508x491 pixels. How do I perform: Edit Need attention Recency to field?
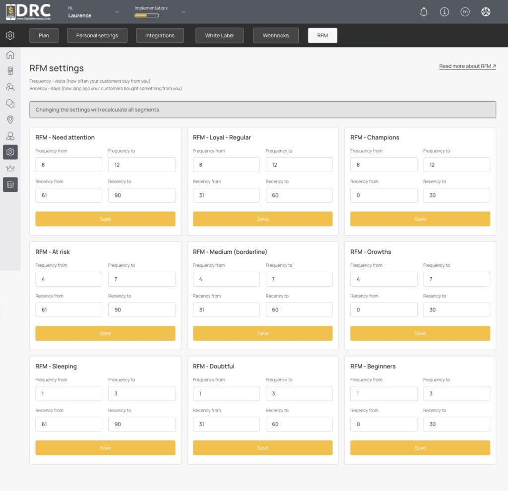(141, 195)
